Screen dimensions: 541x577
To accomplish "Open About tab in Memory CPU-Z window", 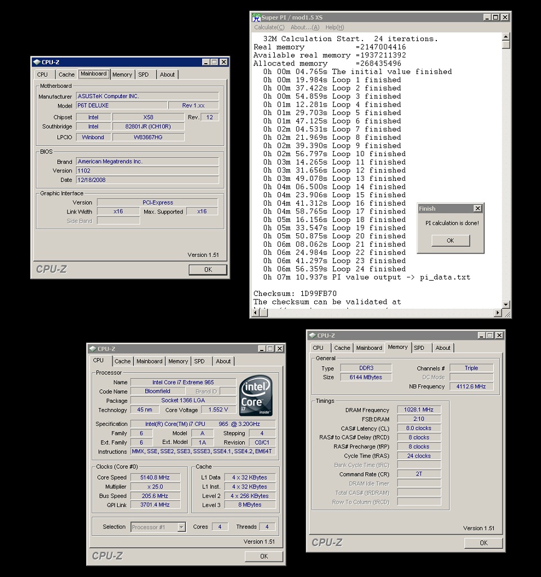I will click(x=443, y=348).
